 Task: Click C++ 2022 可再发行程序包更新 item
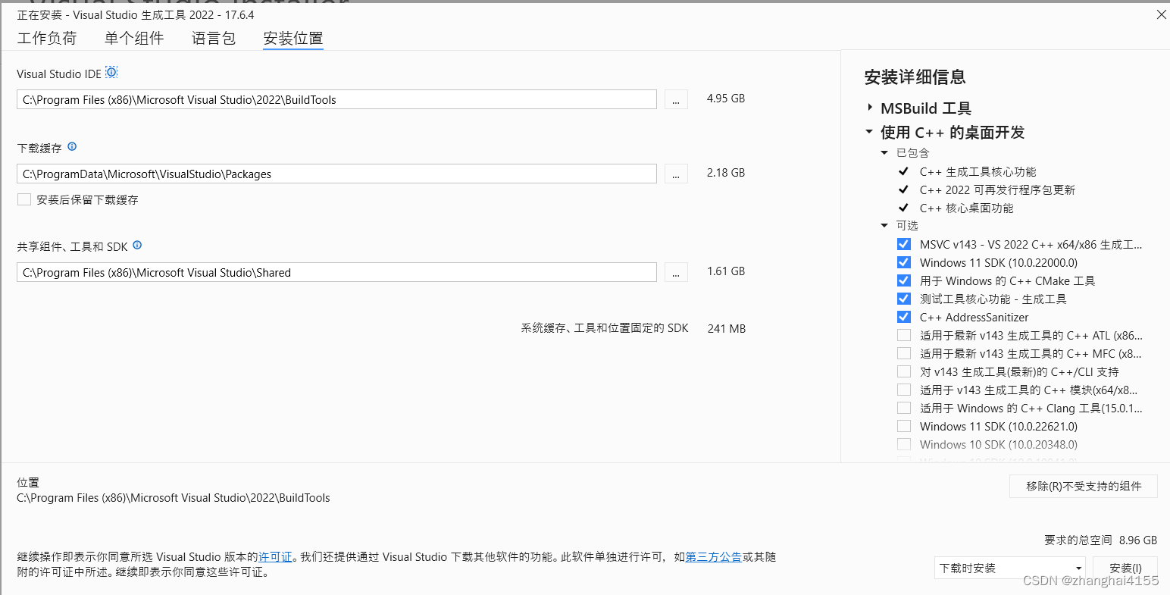click(997, 190)
